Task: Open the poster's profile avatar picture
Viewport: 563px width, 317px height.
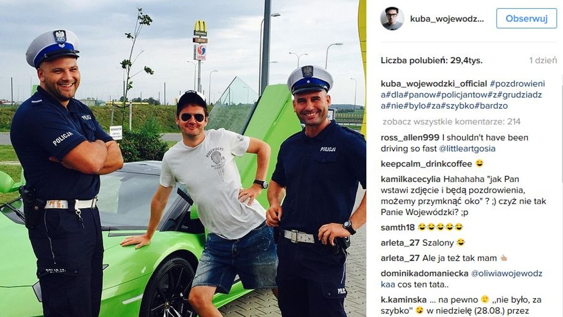Action: click(392, 18)
